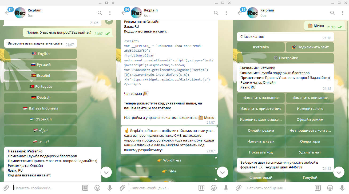Open bot commands grid in the chat-list settings window
Screen dimensions: 349x194
318,188
